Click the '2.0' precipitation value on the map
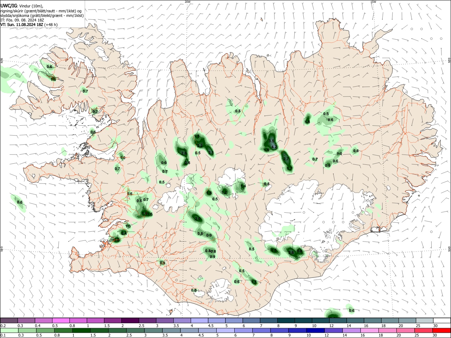Screen dimensions: 451x338 pos(198,219)
